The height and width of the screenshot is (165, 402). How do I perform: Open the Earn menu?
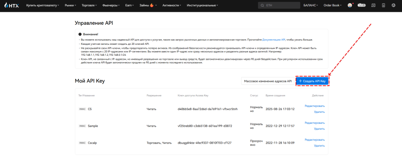[130, 5]
